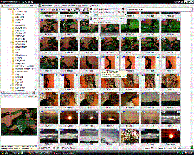The image size is (194, 155).
Task: Click the info badge on thumbnail P1061030
Action: pyautogui.click(x=43, y=21)
